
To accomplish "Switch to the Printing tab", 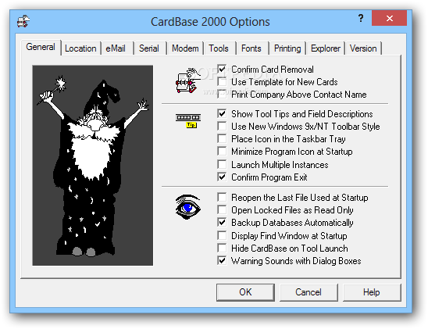I will [x=287, y=48].
